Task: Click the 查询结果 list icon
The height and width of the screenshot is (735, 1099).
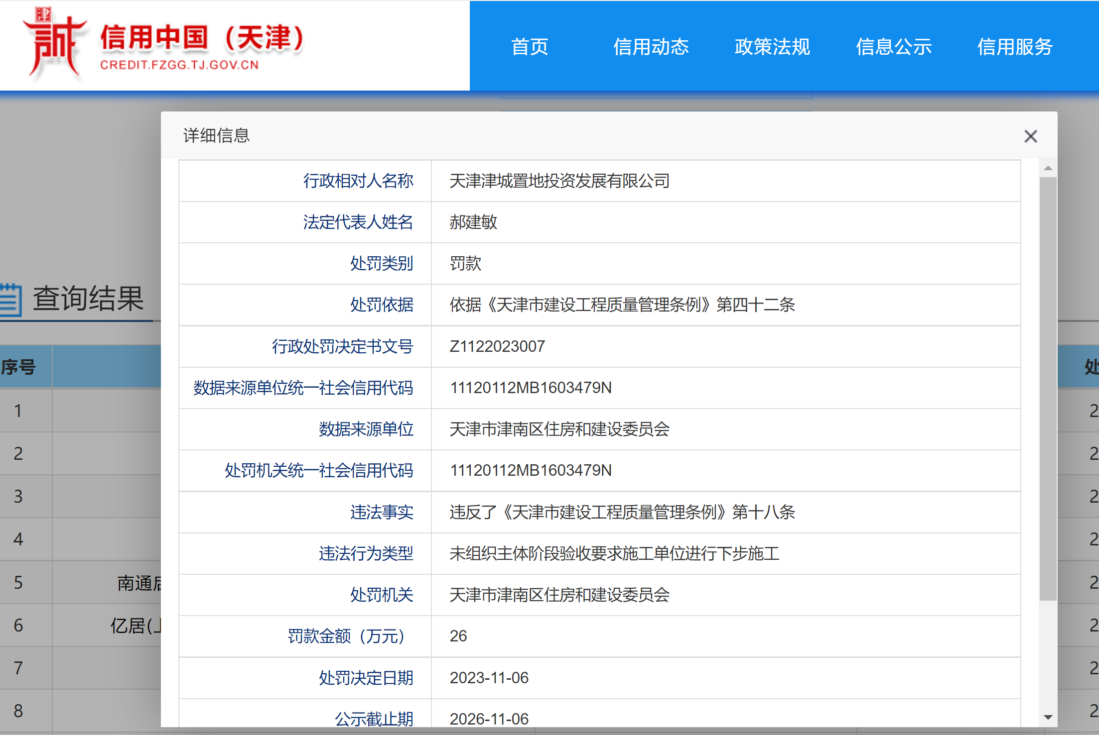Action: tap(10, 299)
